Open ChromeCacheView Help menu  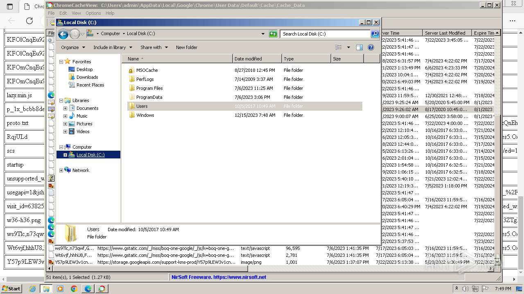[x=110, y=13]
